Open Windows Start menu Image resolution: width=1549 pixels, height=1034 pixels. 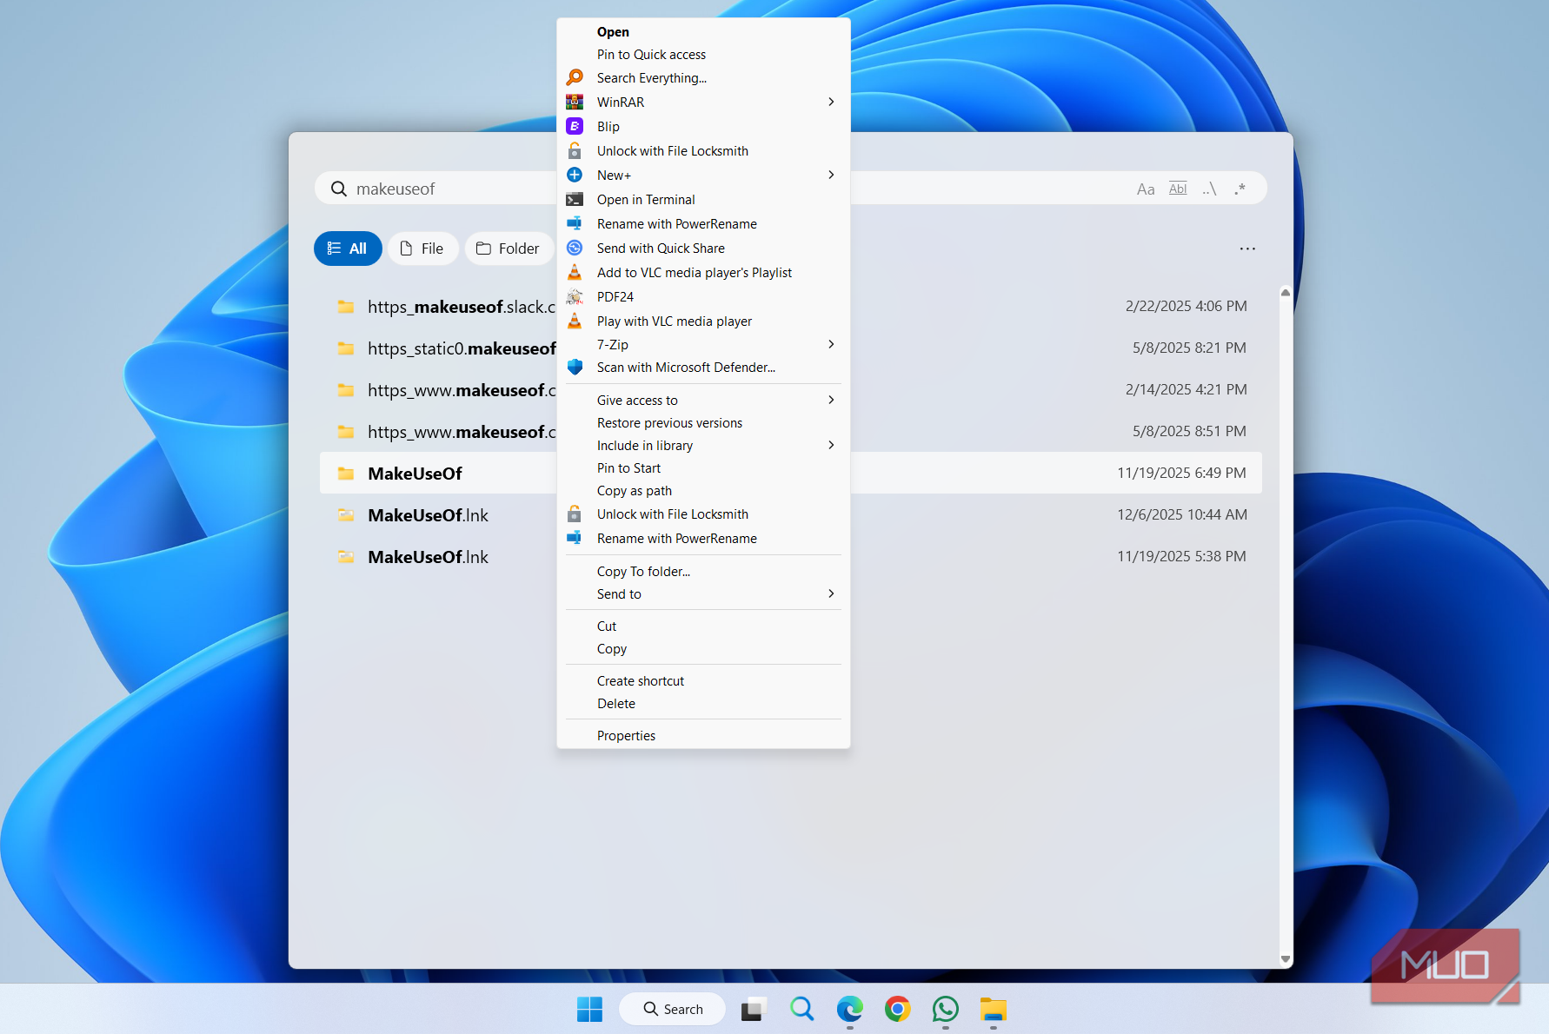(589, 1009)
